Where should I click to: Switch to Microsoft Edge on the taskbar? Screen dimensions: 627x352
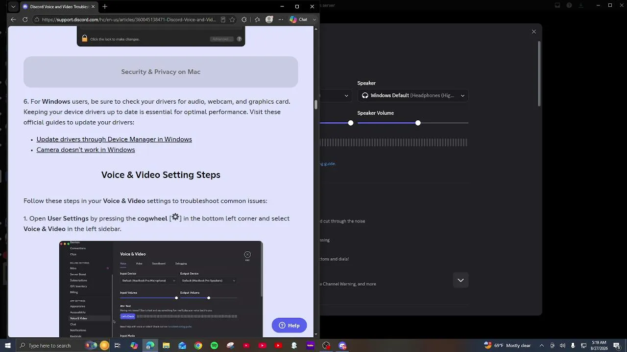click(150, 346)
